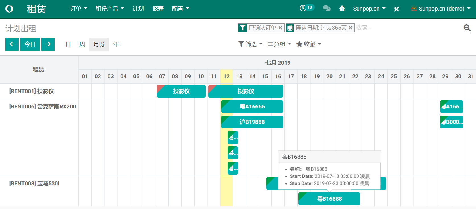Screen dimensions: 476x209
Task: Switch to 周 view scale
Action: pos(82,44)
